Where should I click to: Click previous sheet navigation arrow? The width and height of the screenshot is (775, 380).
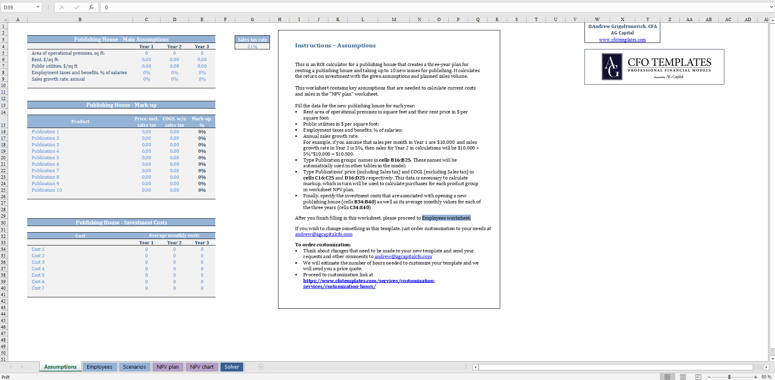pyautogui.click(x=11, y=367)
